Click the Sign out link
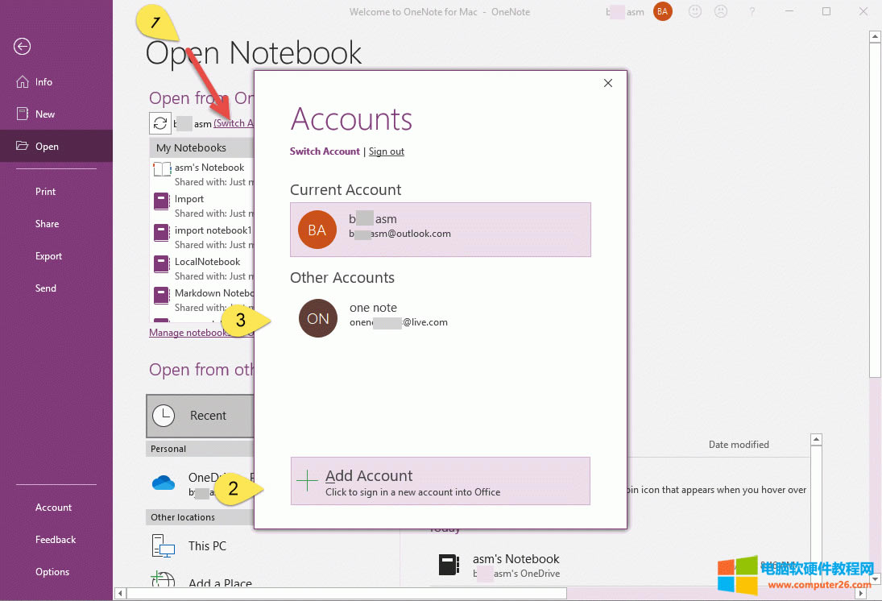 click(386, 151)
